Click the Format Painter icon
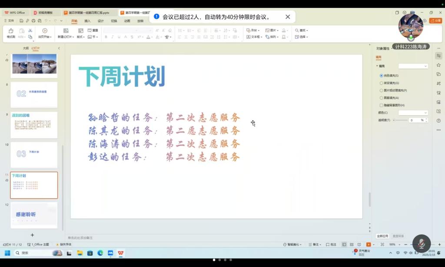Viewport: 445px width, 267px height. [x=10, y=33]
